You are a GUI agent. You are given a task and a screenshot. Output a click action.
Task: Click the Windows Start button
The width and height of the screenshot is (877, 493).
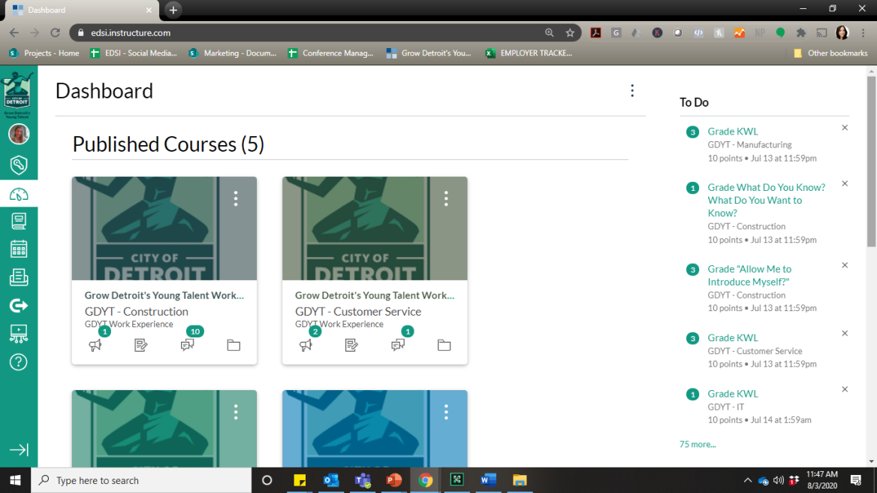click(x=15, y=480)
